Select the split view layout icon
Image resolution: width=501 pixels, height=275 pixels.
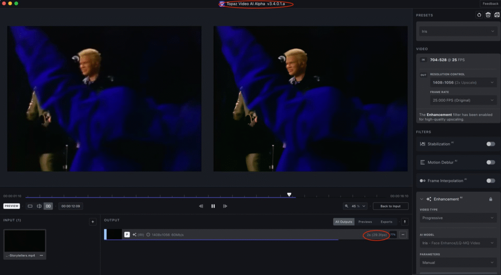(x=39, y=206)
